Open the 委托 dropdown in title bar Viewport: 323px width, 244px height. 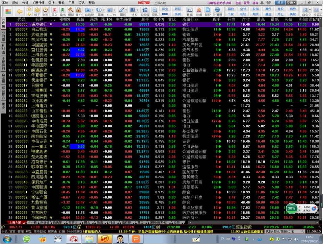click(291, 3)
